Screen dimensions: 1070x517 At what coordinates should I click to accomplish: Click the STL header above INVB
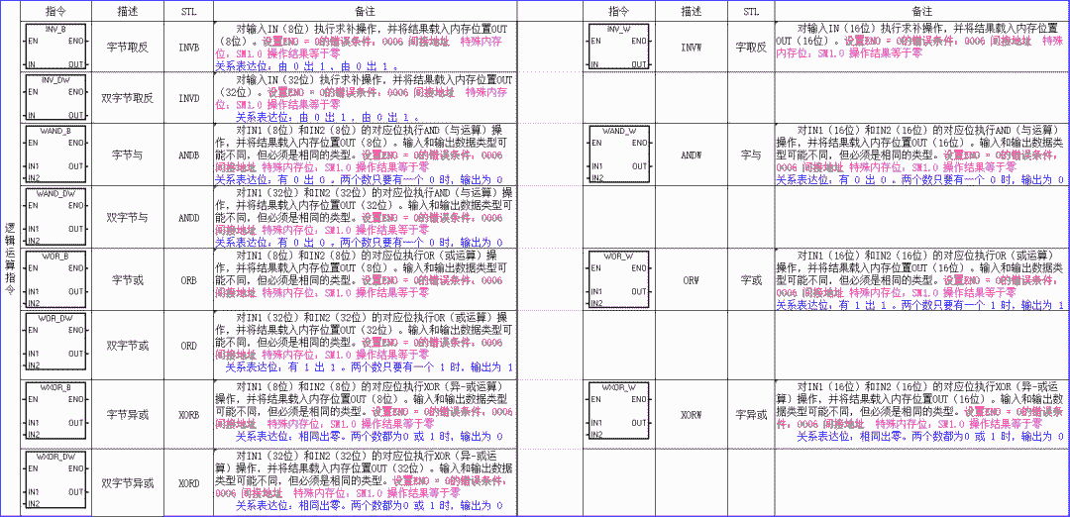point(189,12)
